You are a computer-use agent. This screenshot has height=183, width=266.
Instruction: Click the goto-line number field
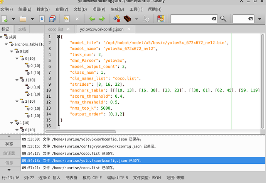[241, 19]
